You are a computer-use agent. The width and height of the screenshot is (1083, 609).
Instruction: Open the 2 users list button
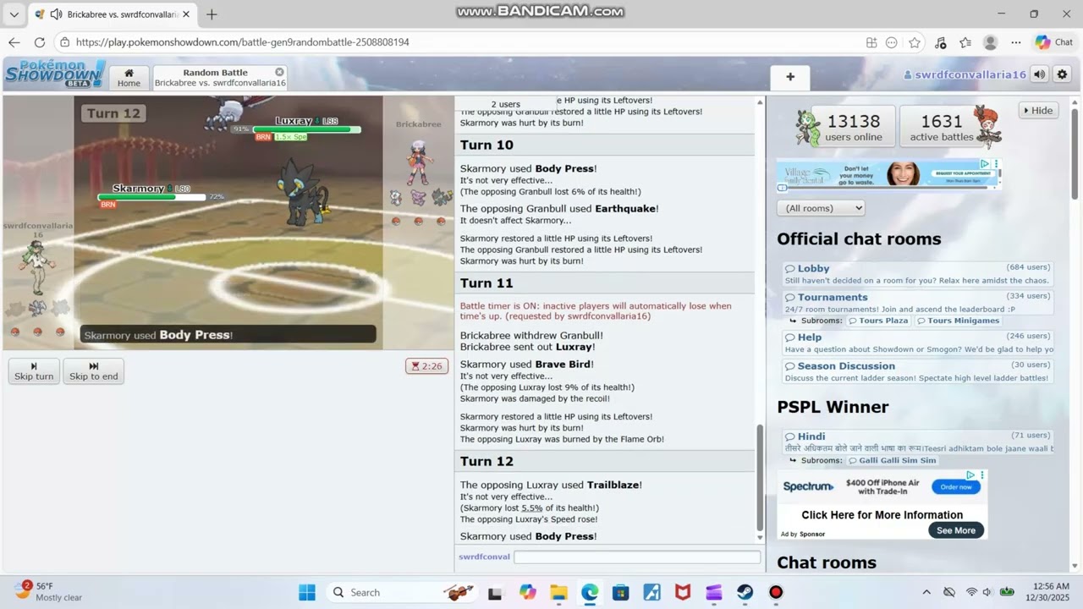pyautogui.click(x=505, y=104)
